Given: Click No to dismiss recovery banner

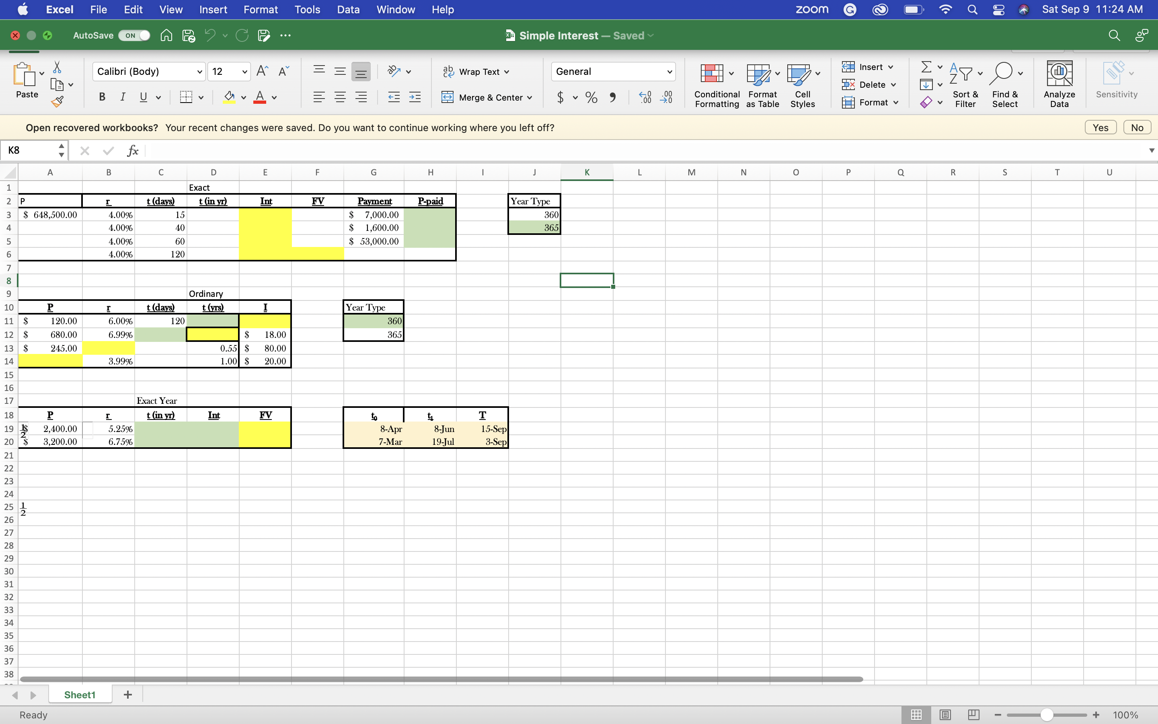Looking at the screenshot, I should click(1136, 127).
